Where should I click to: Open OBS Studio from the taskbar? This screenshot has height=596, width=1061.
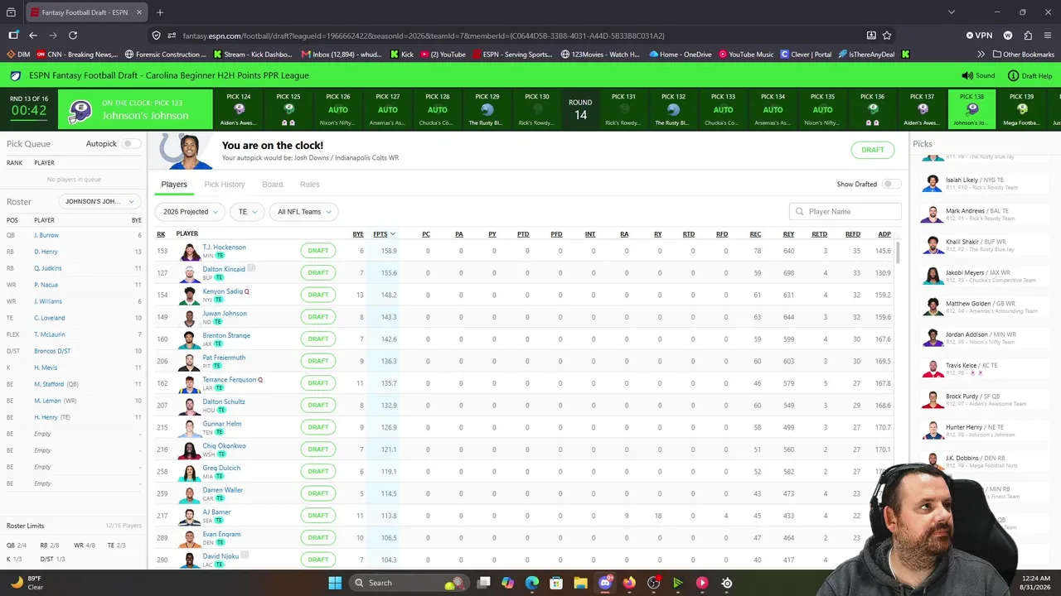[653, 583]
